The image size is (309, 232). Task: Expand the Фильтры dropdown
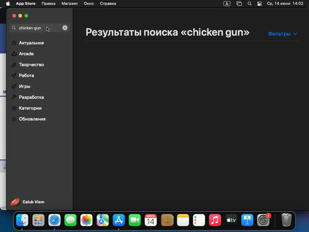pos(283,34)
